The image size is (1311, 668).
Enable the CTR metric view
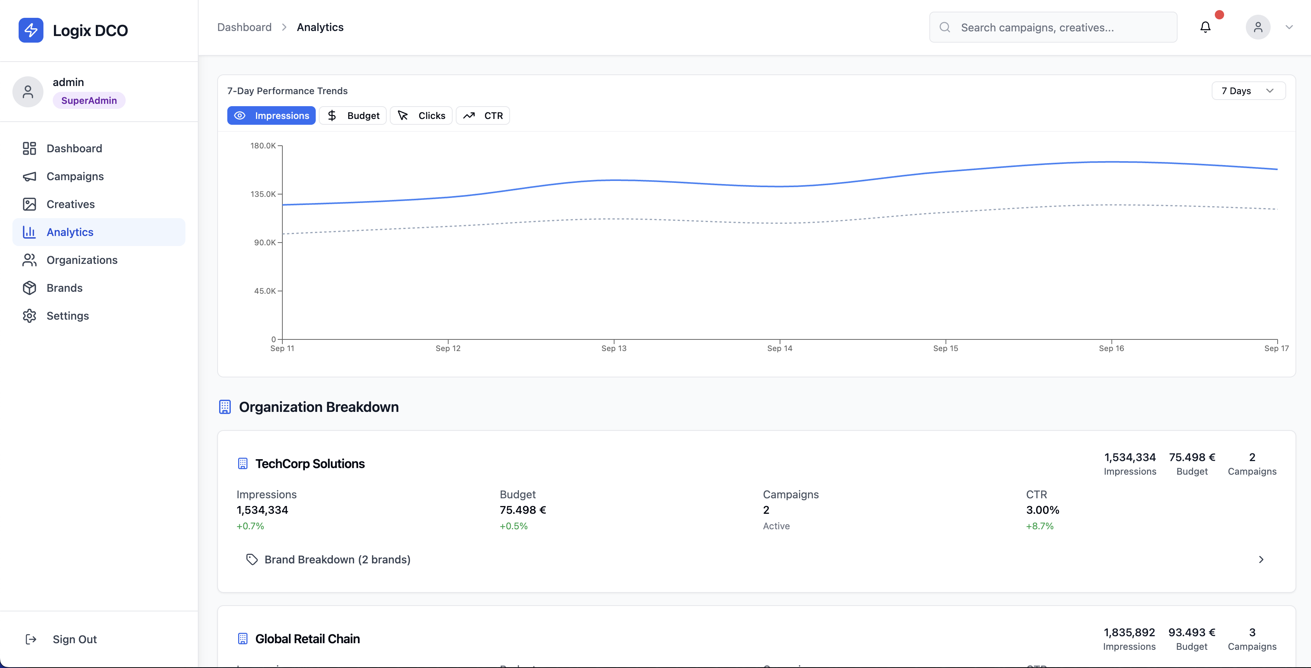click(x=483, y=115)
